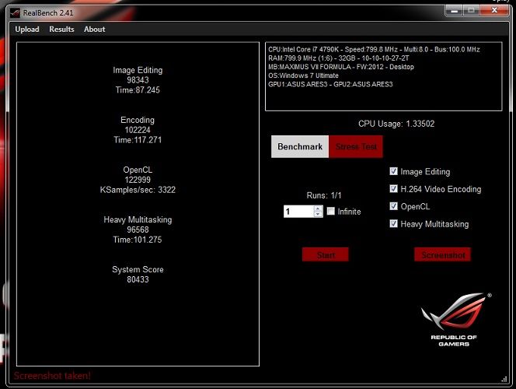Screen dimensions: 516x389
Task: Click the 'Runs: 1/1' label
Action: [x=324, y=195]
